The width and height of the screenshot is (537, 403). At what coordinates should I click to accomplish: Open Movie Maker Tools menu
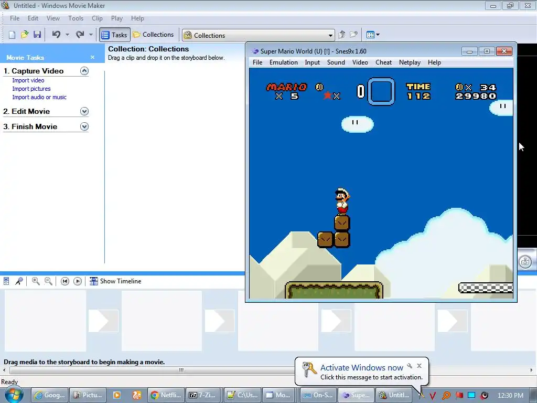click(x=76, y=18)
